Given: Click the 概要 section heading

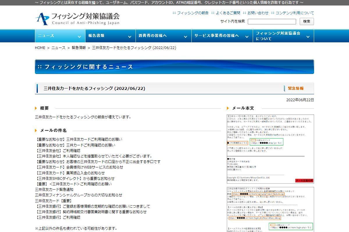Looking at the screenshot, I should pos(44,108).
